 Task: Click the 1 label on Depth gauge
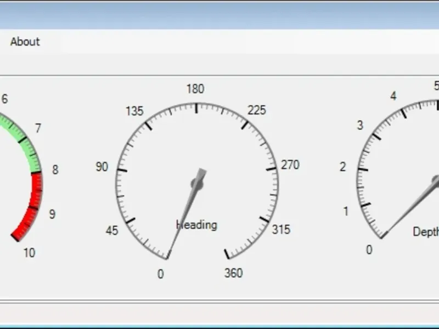coord(346,211)
